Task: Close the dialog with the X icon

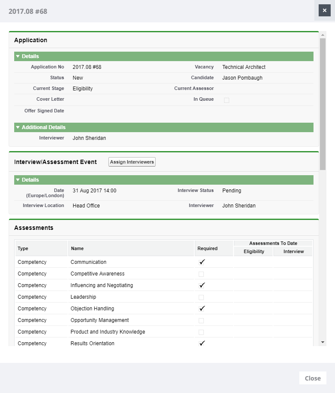Action: click(324, 10)
